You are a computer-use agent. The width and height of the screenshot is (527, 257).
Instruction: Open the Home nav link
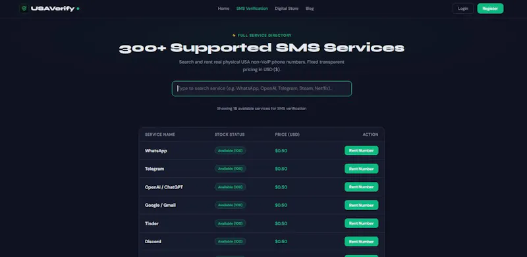coord(223,9)
